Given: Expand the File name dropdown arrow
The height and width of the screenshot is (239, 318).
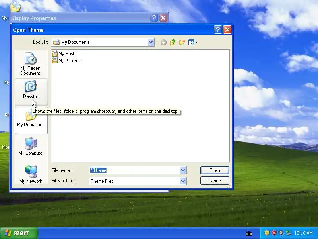Looking at the screenshot, I should [183, 170].
